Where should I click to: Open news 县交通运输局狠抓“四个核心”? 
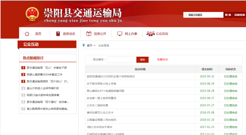pos(48,81)
